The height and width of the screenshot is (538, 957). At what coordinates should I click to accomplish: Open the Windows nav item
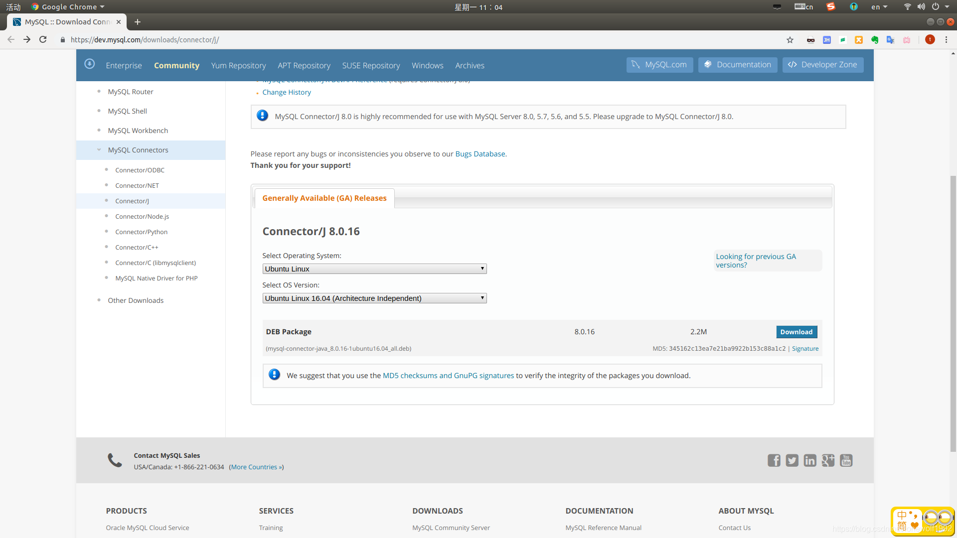pos(427,66)
